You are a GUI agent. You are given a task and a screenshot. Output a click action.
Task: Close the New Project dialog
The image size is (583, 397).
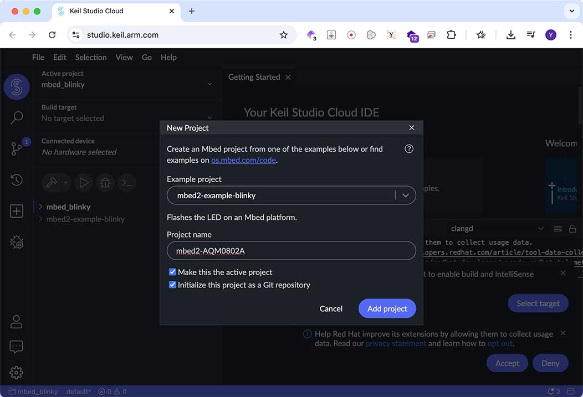point(412,128)
